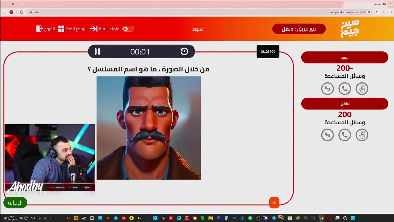This screenshot has height=222, width=394.
Task: Use دنقل team's swap lifeline icon
Action: 328,135
